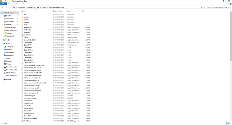Open Pictures under Quick access

click(9, 24)
